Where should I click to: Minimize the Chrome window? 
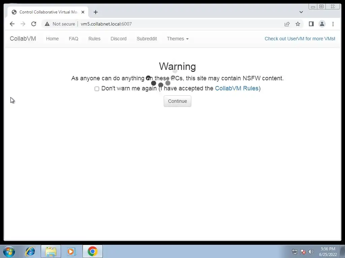[313, 7]
